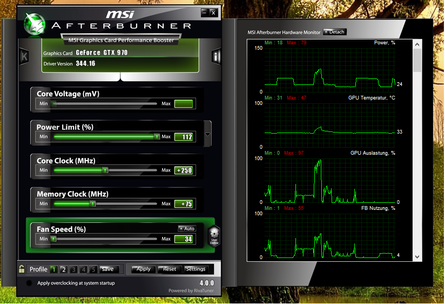The image size is (445, 304).
Task: Click the profile Save button
Action: pyautogui.click(x=109, y=269)
